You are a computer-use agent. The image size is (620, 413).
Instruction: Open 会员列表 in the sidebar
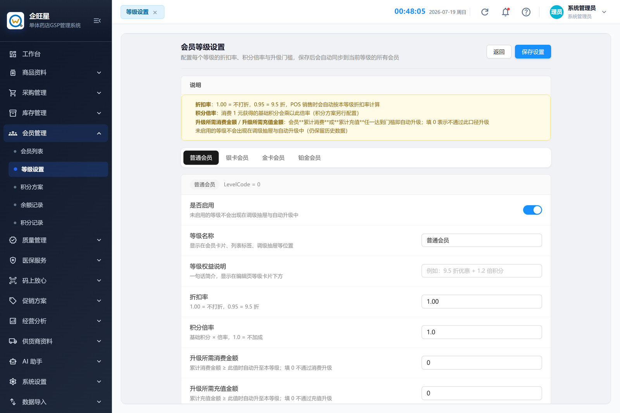coord(58,151)
